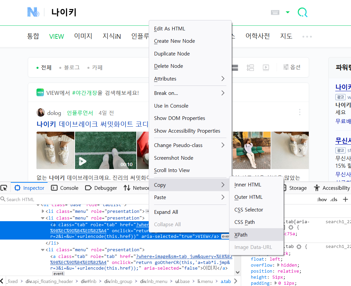The width and height of the screenshot is (351, 286).
Task: Click the next image arrow on thumbnails
Action: pyautogui.click(x=300, y=150)
